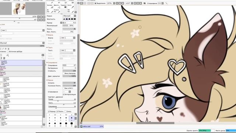This screenshot has height=133, width=236.
Task: Enable the Источник выбора checkbox
Action: click(x=8, y=52)
